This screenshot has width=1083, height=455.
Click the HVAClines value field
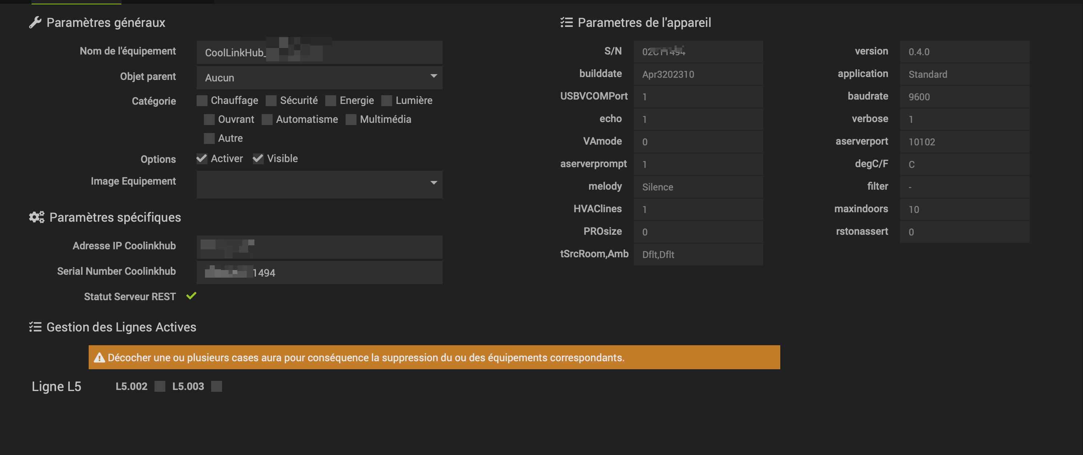(x=698, y=209)
